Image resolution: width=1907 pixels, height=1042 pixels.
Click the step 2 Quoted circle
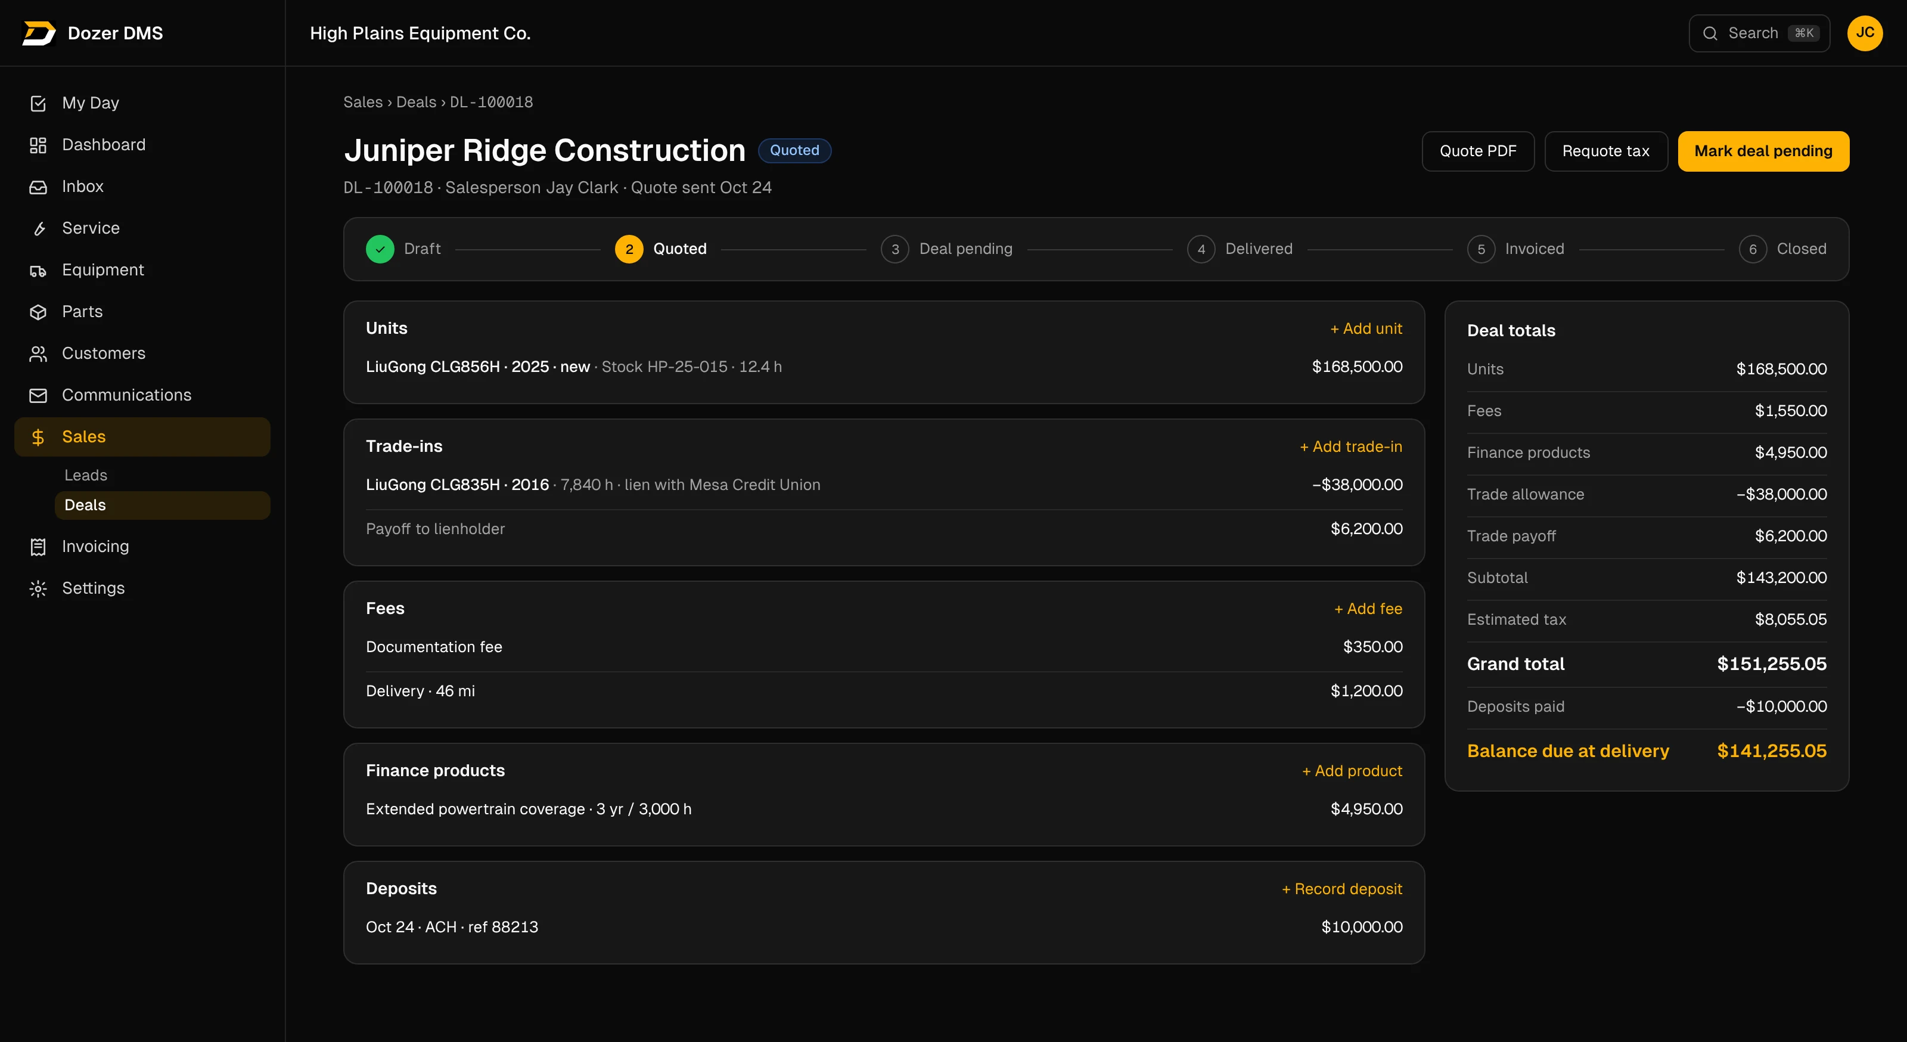[629, 249]
